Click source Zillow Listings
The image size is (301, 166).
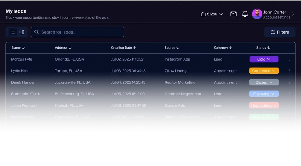176,71
